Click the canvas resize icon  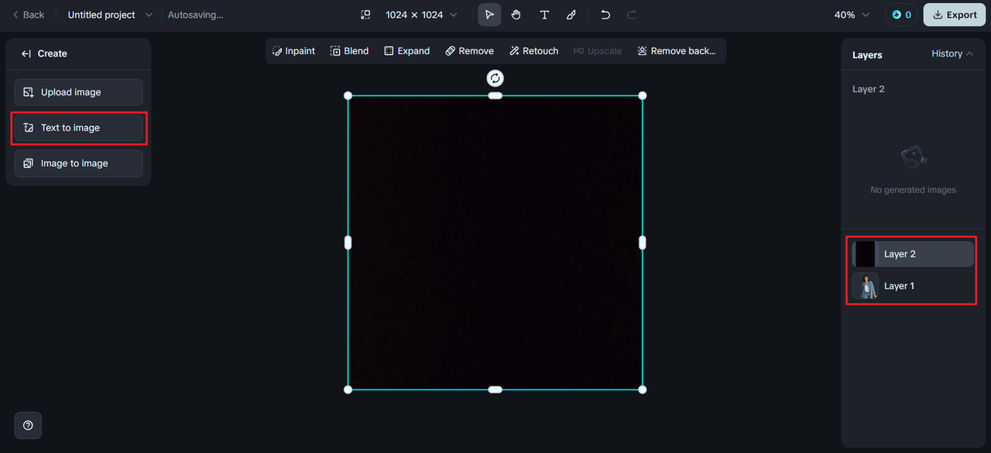pos(365,15)
